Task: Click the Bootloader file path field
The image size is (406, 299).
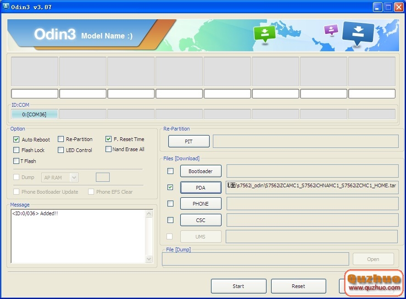Action: click(x=312, y=171)
